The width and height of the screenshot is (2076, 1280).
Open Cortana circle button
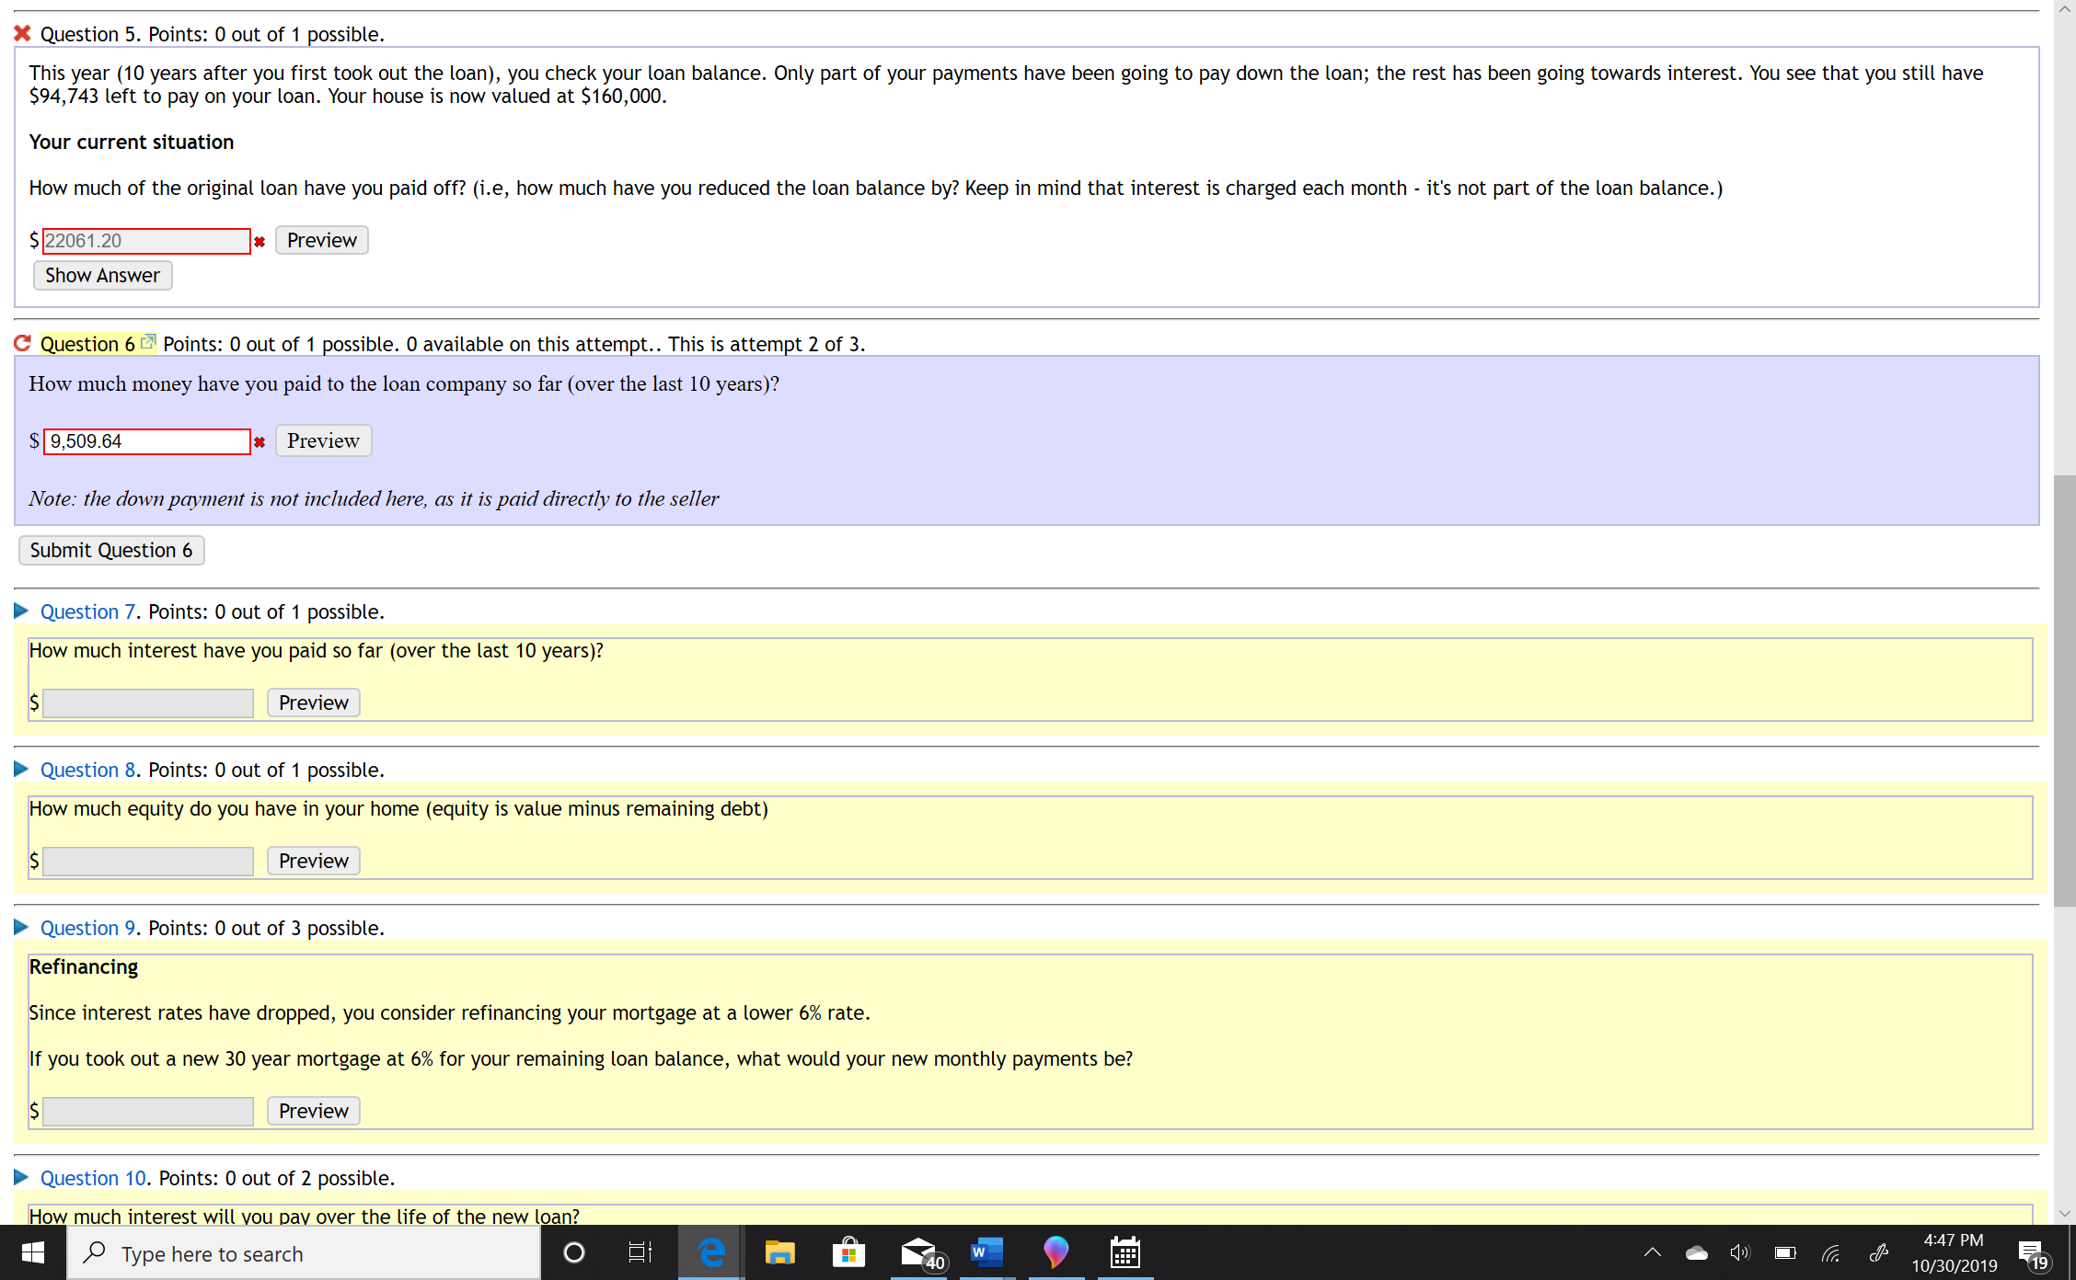pos(573,1252)
